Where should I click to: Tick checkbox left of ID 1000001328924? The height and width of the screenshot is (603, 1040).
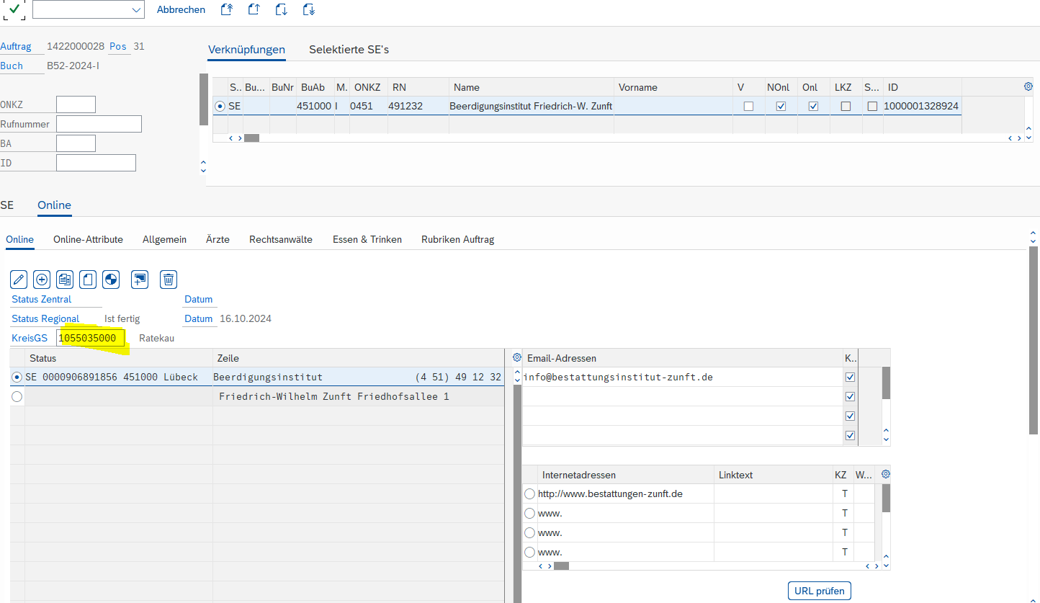coord(872,107)
